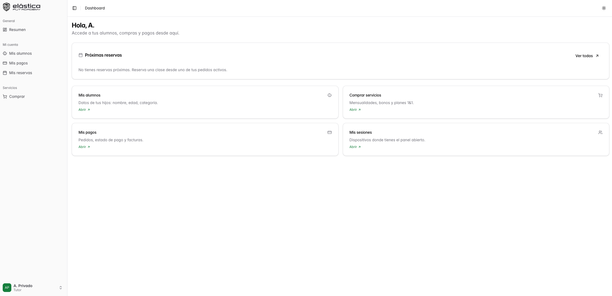612x296 pixels.
Task: Open Comprar in the sidebar
Action: click(33, 97)
